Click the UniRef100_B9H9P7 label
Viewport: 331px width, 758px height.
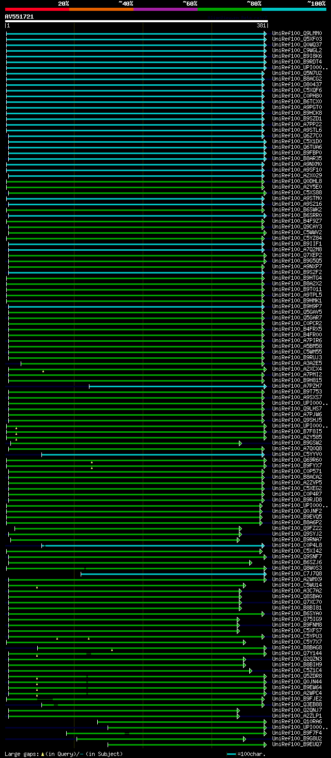[x=297, y=307]
